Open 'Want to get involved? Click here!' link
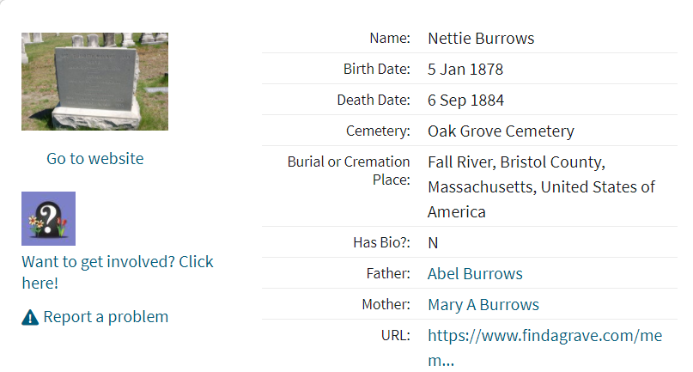 [118, 272]
